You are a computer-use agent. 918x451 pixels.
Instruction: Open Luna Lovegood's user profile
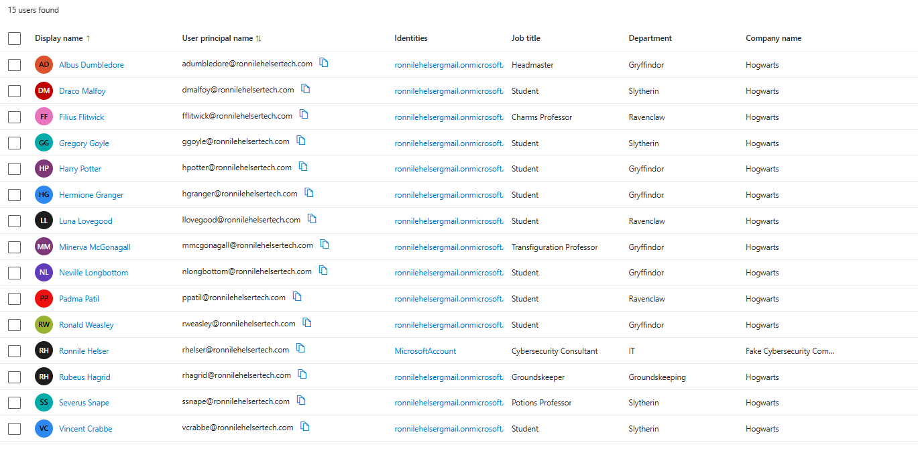coord(86,221)
